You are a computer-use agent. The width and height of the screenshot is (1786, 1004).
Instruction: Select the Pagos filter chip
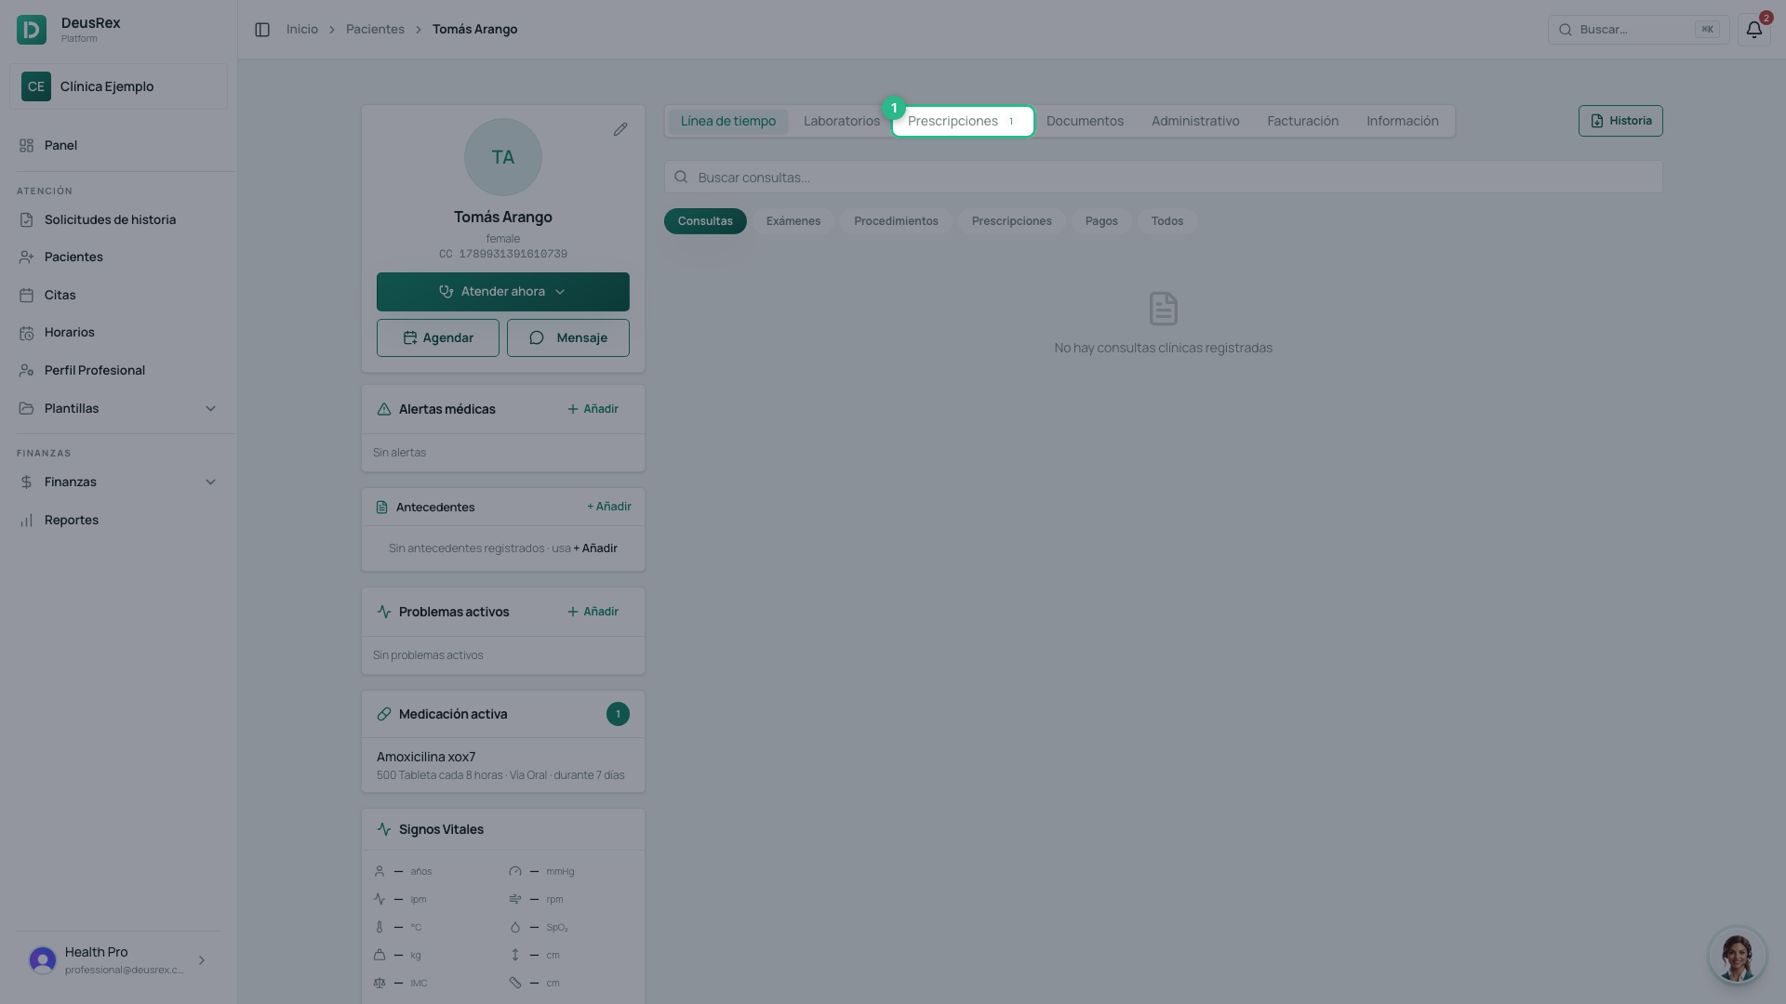[x=1101, y=221]
